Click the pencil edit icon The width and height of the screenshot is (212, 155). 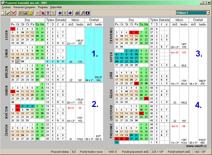8,13
